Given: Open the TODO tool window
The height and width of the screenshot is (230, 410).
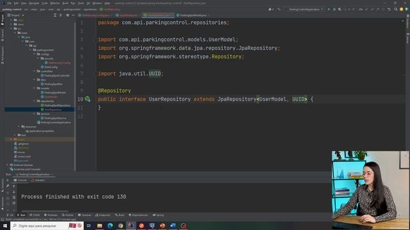Looking at the screenshot, I should pos(35,215).
